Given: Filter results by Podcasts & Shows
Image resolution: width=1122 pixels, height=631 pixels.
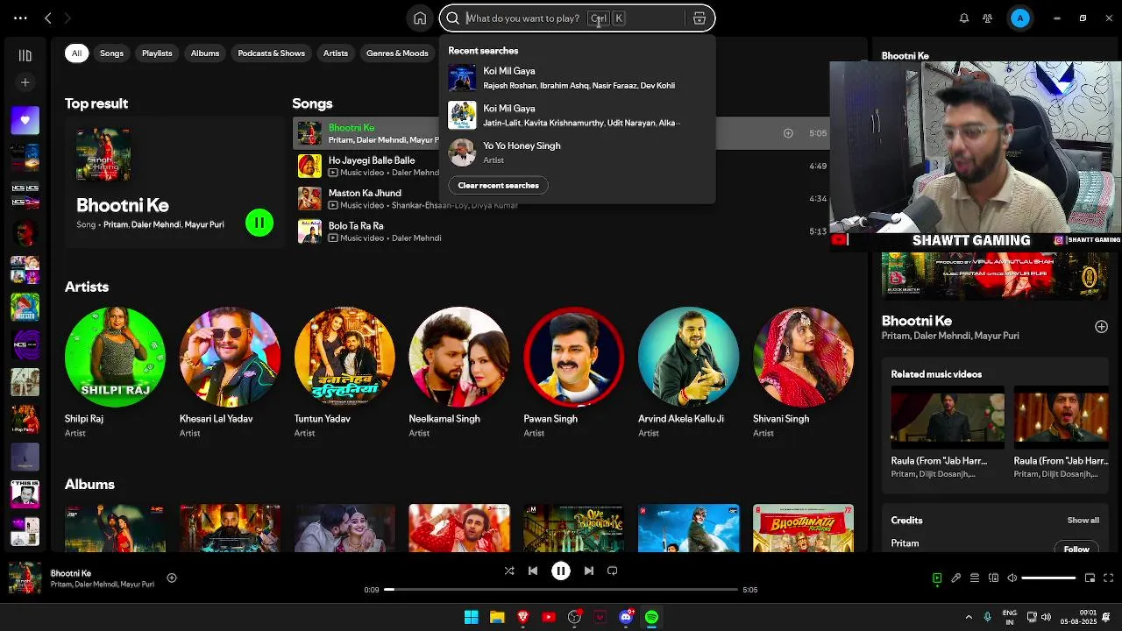Looking at the screenshot, I should coord(272,53).
